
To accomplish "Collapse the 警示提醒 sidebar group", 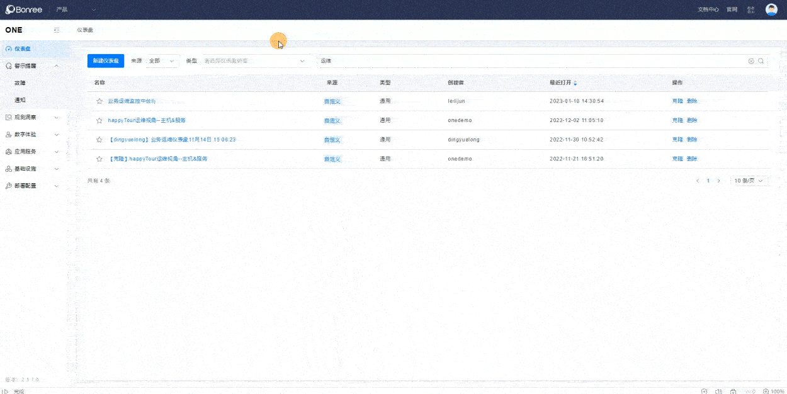I will 56,65.
